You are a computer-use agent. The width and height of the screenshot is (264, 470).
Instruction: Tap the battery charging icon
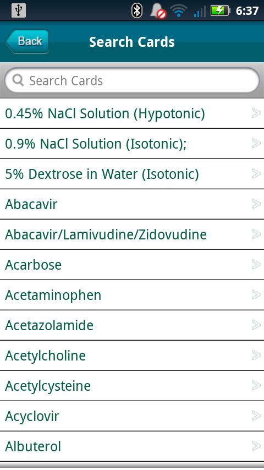(220, 11)
